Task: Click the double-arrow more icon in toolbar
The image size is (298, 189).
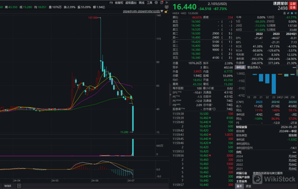Action: (166, 2)
